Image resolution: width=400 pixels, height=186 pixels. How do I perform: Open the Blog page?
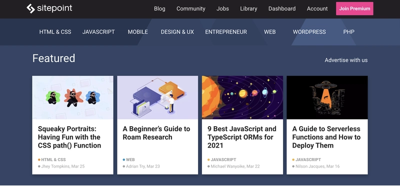[159, 8]
